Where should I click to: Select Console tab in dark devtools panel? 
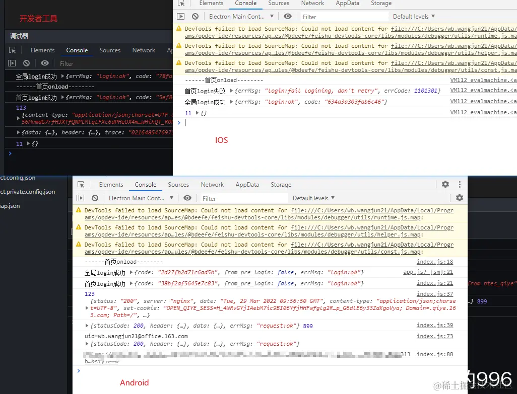(x=77, y=50)
